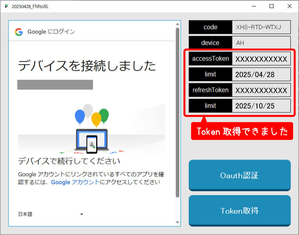
Task: Click the accessToken limit field 2025/04/28
Action: (261, 74)
